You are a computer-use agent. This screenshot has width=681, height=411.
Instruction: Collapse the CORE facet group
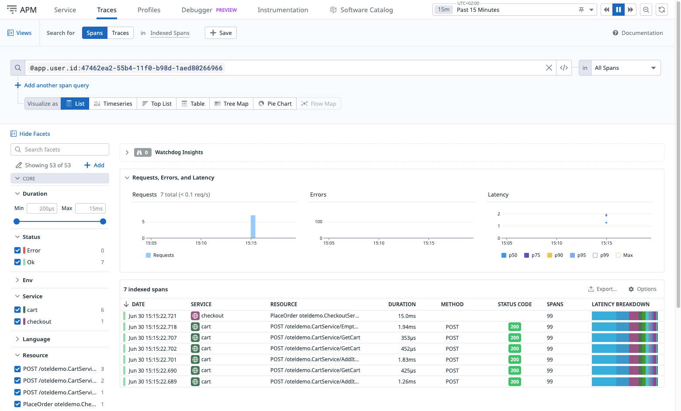(60, 178)
